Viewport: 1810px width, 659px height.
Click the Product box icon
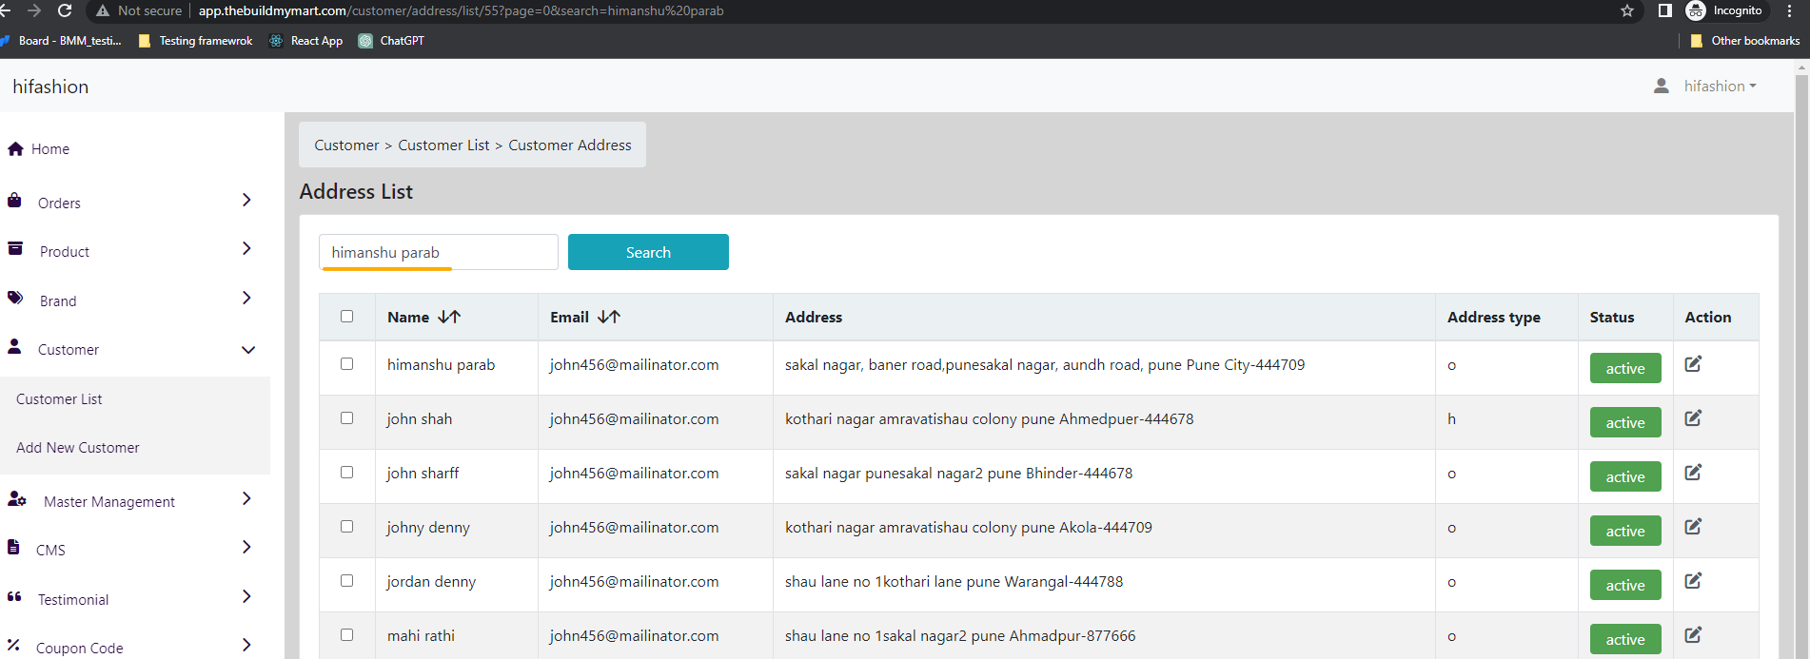[x=15, y=248]
